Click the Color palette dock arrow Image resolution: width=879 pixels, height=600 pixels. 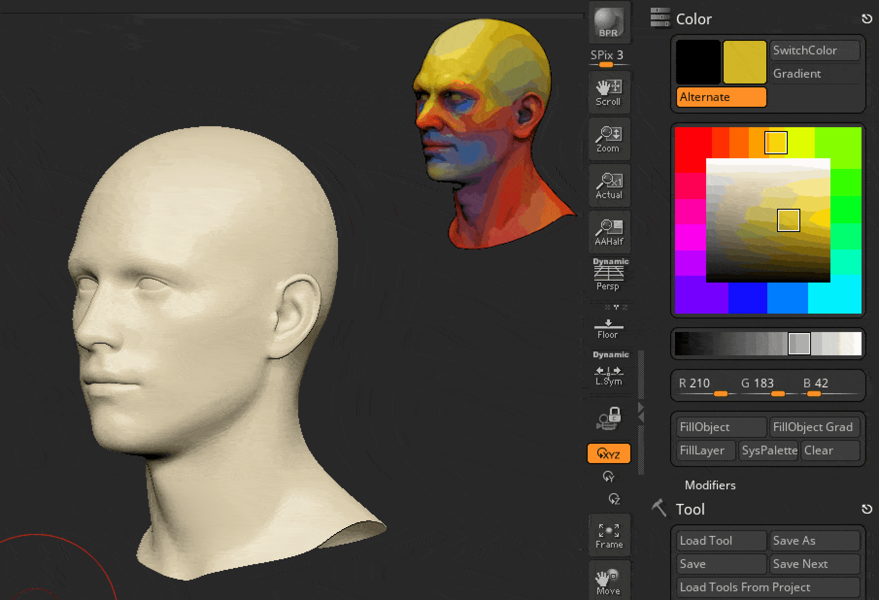pyautogui.click(x=867, y=18)
